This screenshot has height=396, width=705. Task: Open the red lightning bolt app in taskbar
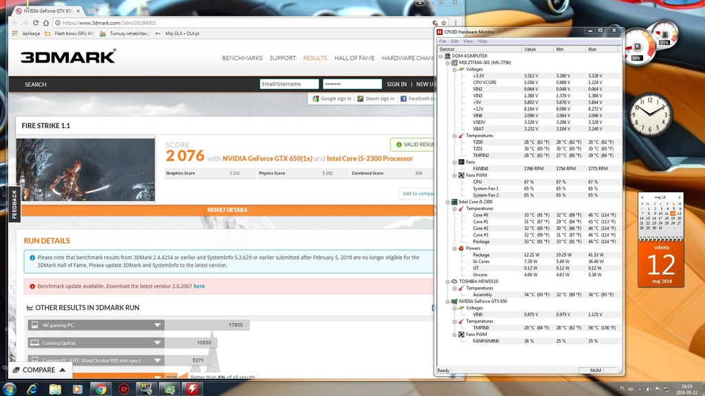[x=193, y=389]
